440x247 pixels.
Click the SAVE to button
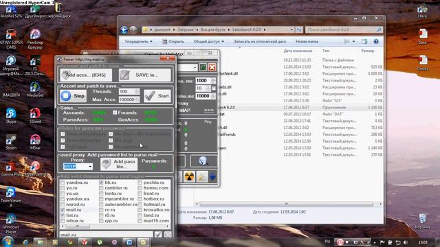coord(144,75)
